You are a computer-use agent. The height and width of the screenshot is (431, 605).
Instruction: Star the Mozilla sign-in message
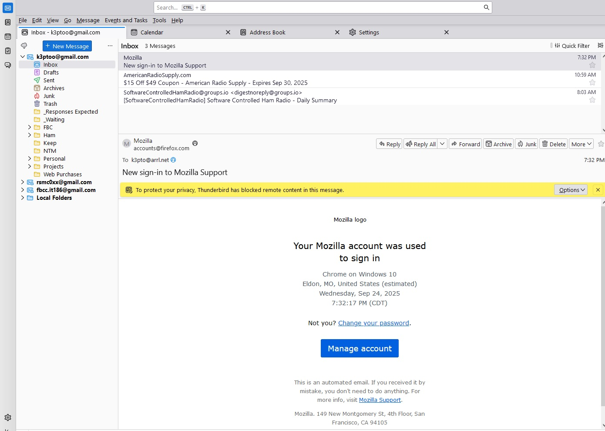pyautogui.click(x=592, y=65)
